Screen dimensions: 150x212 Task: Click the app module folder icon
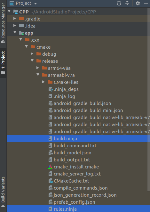tap(21, 33)
